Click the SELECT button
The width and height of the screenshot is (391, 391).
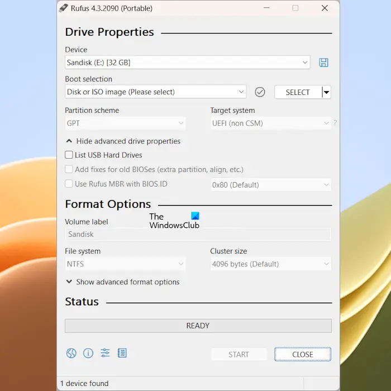pyautogui.click(x=298, y=92)
